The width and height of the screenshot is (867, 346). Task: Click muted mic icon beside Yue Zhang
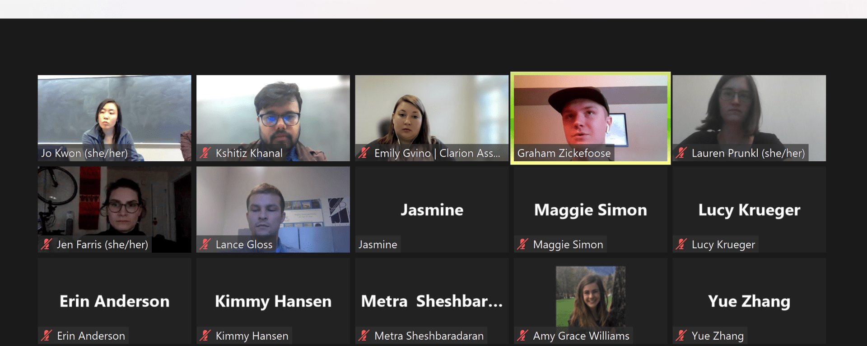click(681, 336)
